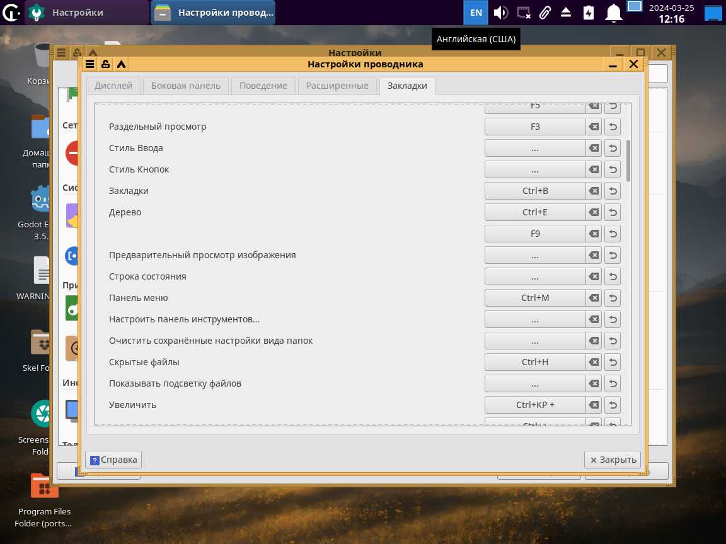The height and width of the screenshot is (544, 726).
Task: Select the Настройки провод... taskbar button
Action: point(214,13)
